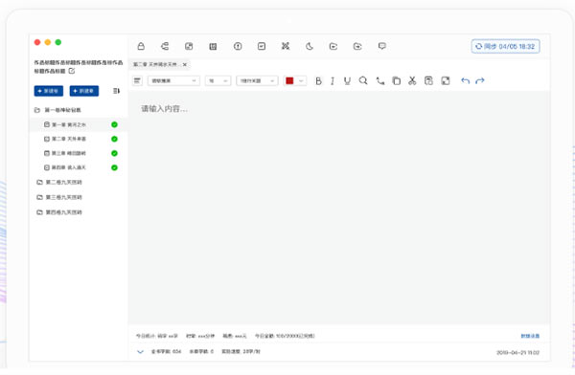Click the circled up-arrow icon in top toolbar

coord(238,46)
